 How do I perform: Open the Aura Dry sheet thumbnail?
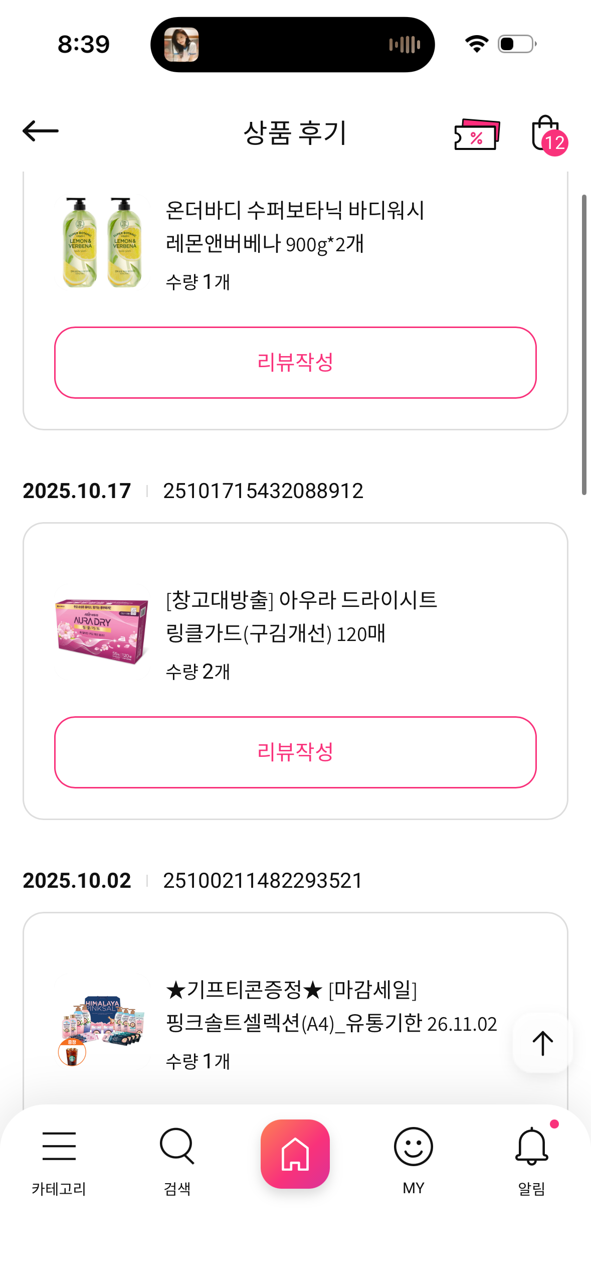[x=102, y=631]
